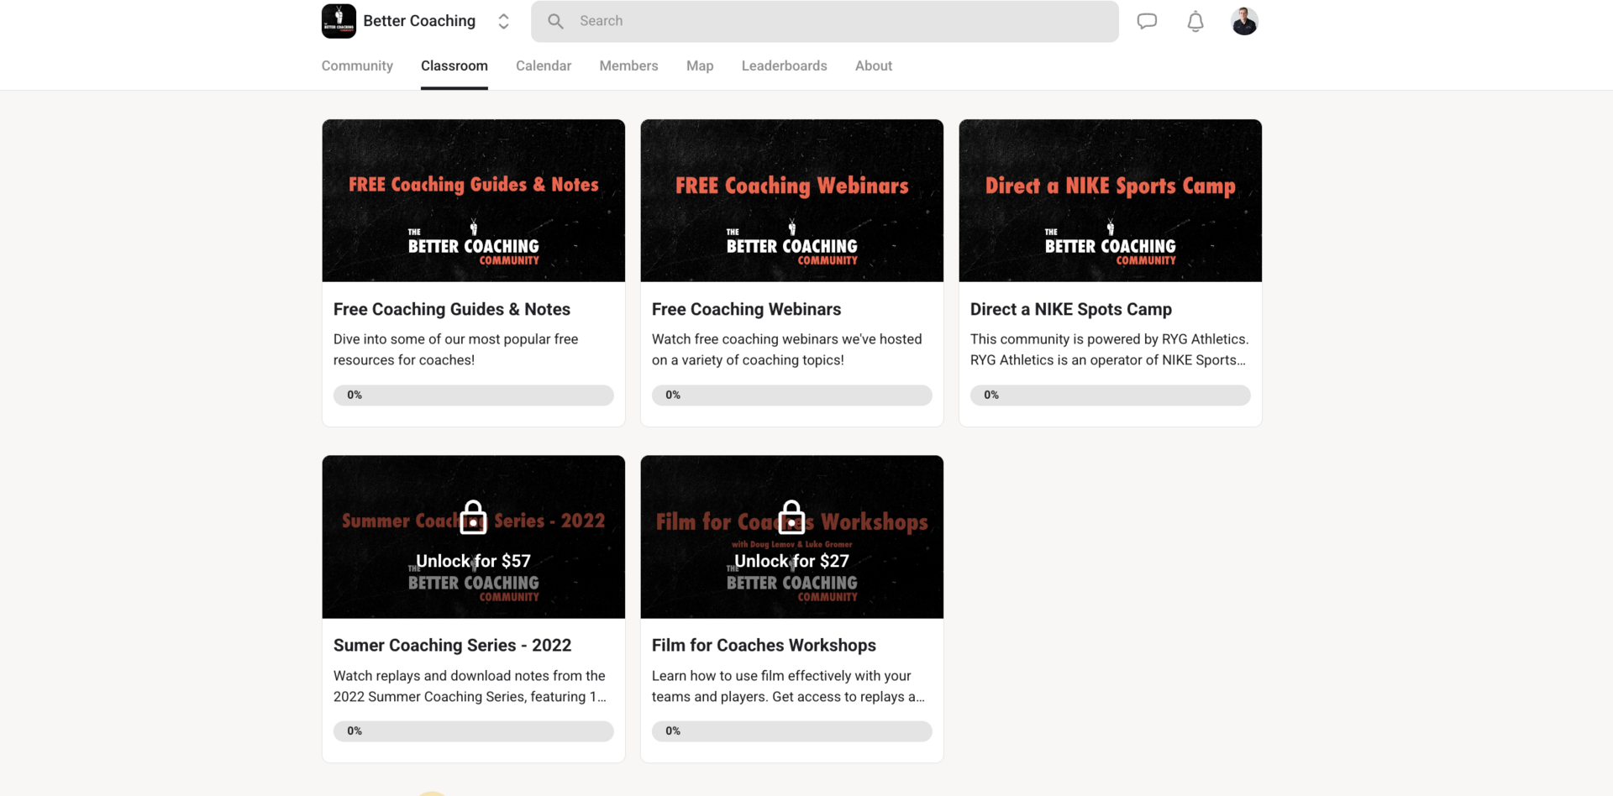Open the Members tab

point(628,65)
